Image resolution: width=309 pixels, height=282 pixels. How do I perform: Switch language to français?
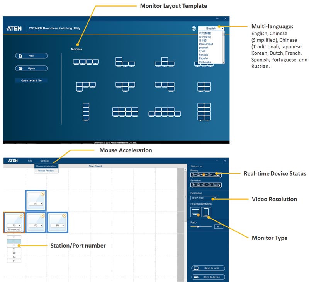204,55
